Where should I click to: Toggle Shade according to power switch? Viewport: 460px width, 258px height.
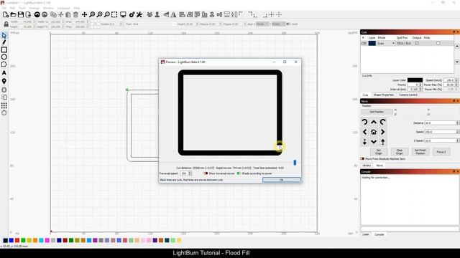tap(239, 173)
